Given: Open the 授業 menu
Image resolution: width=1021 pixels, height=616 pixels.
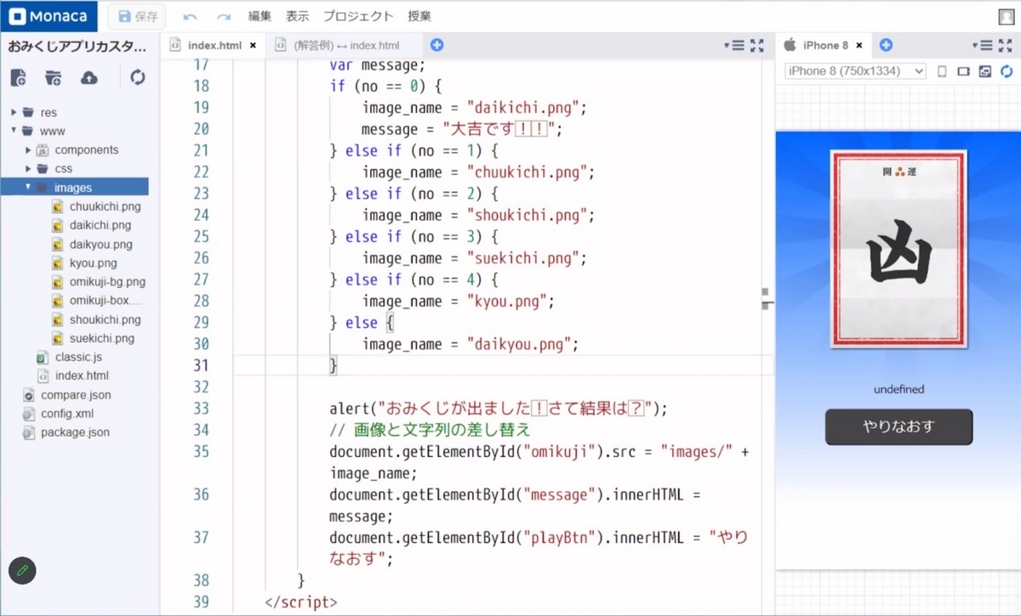Looking at the screenshot, I should pyautogui.click(x=419, y=16).
